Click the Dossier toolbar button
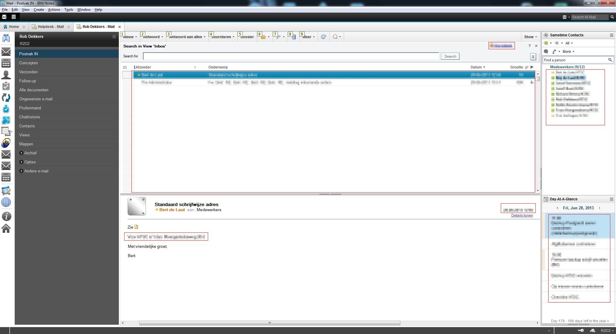 [247, 37]
